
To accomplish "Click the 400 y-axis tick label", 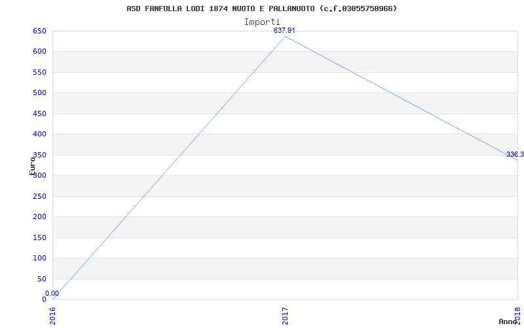I will click(x=39, y=134).
